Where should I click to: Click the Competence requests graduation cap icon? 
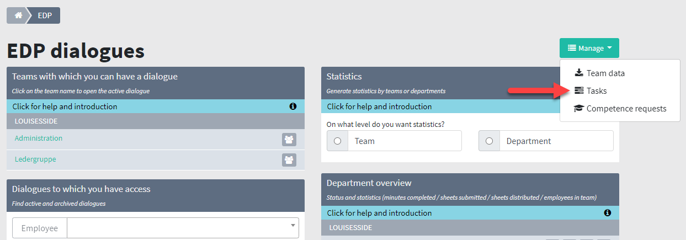point(578,108)
